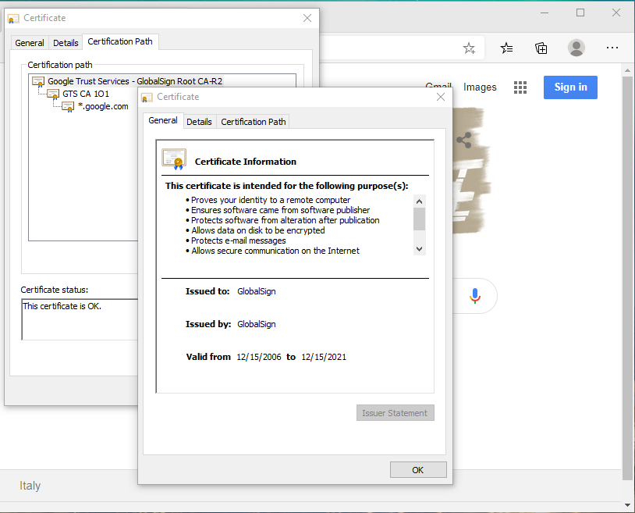Click 'Proves your identity to a remote computer'
Viewport: 635px width, 513px height.
(271, 200)
